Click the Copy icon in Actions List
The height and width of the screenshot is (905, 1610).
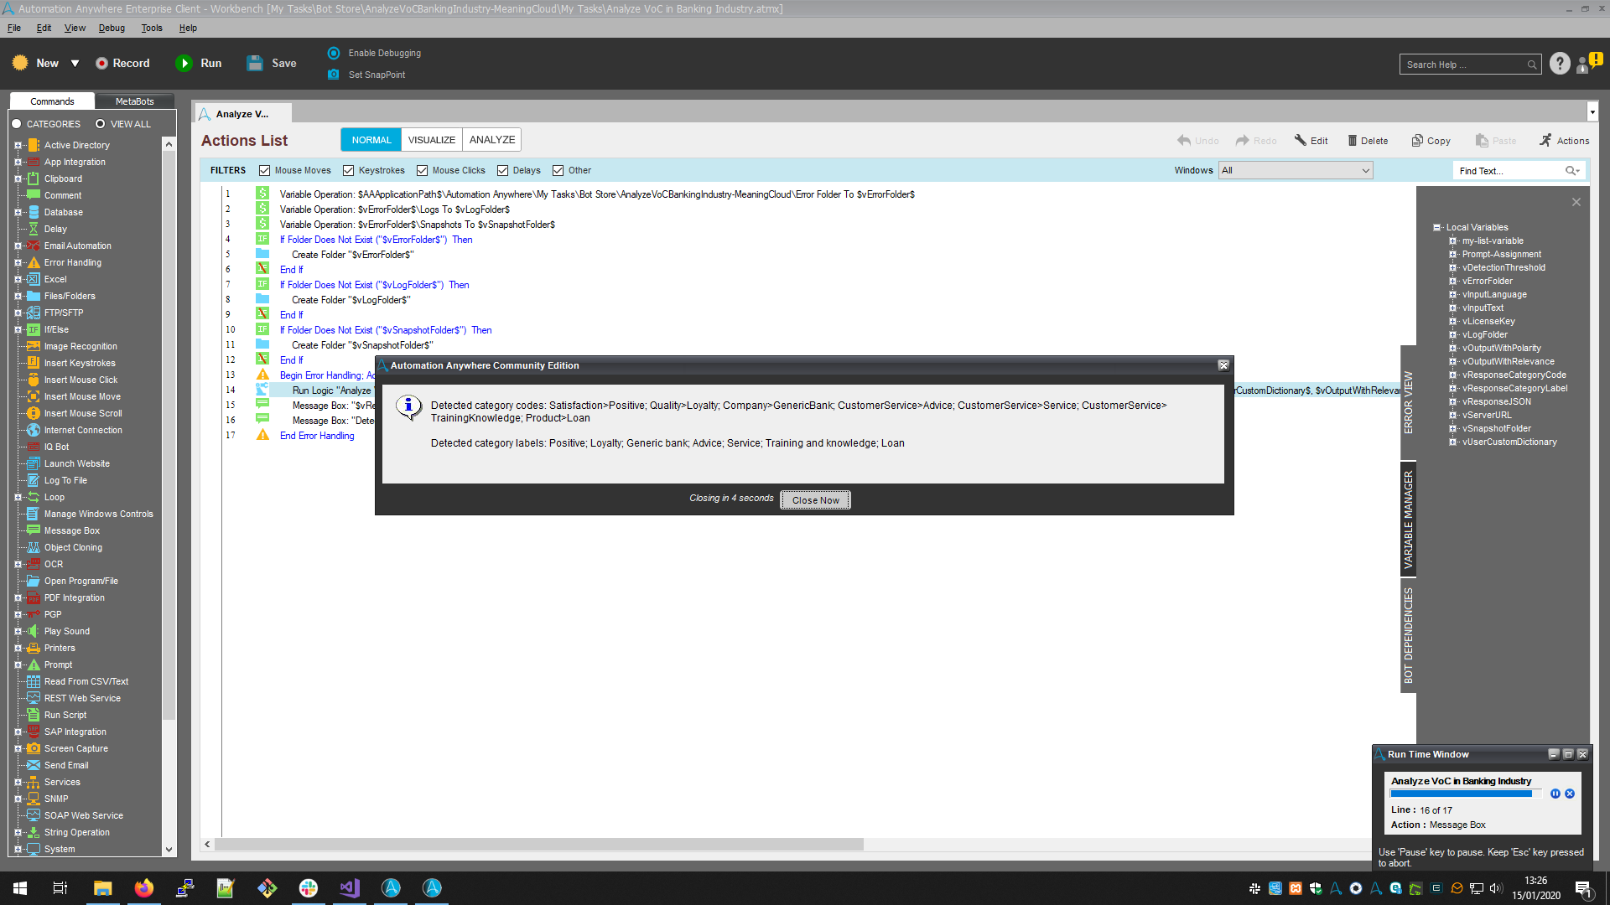(1417, 141)
